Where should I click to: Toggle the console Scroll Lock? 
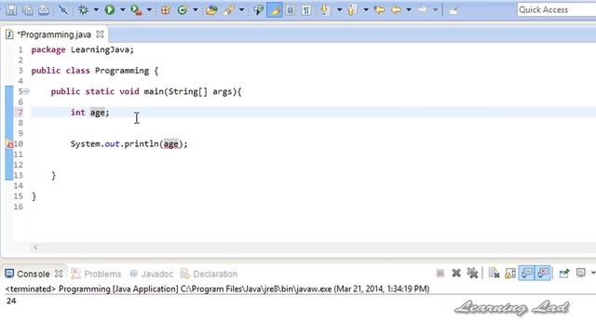510,273
